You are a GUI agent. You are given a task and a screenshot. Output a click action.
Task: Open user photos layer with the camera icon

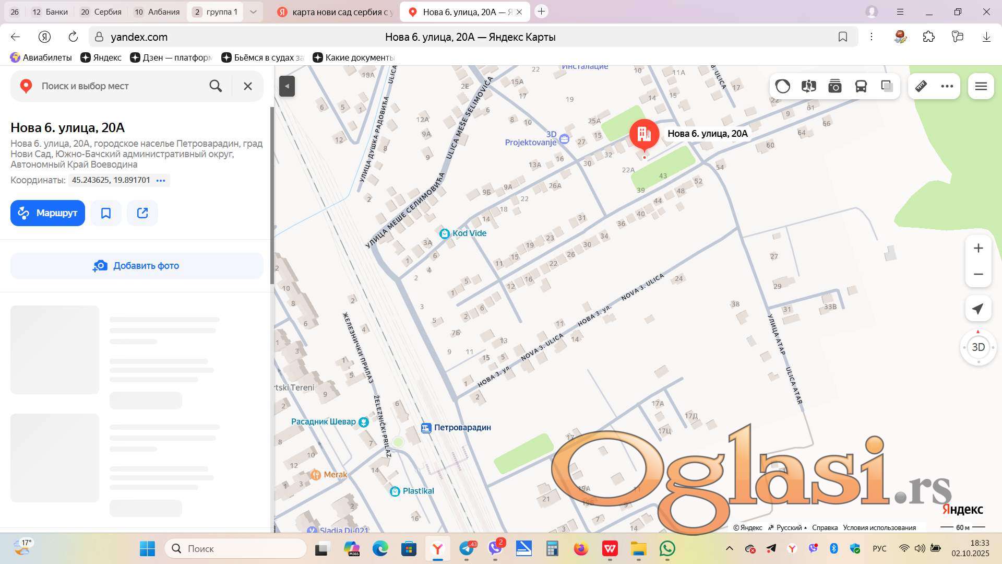pyautogui.click(x=835, y=86)
